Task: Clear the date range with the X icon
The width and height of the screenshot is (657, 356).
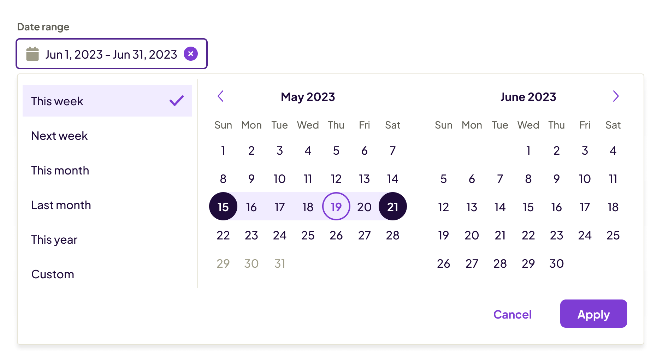Action: tap(191, 54)
